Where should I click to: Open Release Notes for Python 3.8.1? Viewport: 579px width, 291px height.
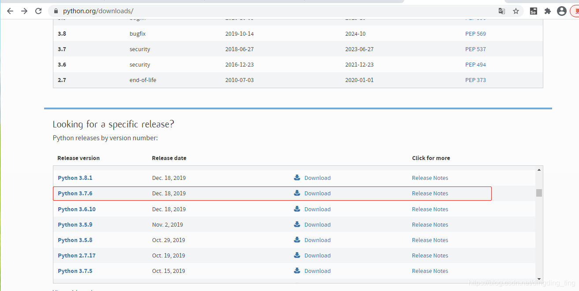[430, 178]
